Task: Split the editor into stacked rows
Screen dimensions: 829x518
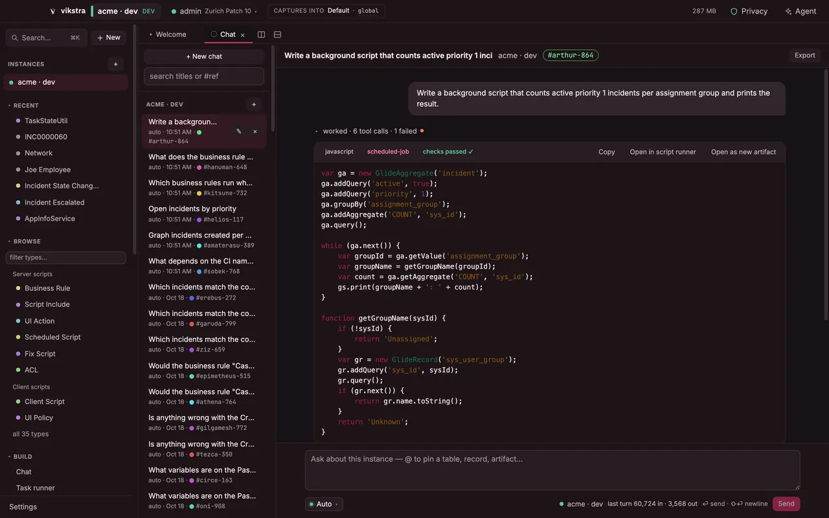Action: pyautogui.click(x=278, y=34)
